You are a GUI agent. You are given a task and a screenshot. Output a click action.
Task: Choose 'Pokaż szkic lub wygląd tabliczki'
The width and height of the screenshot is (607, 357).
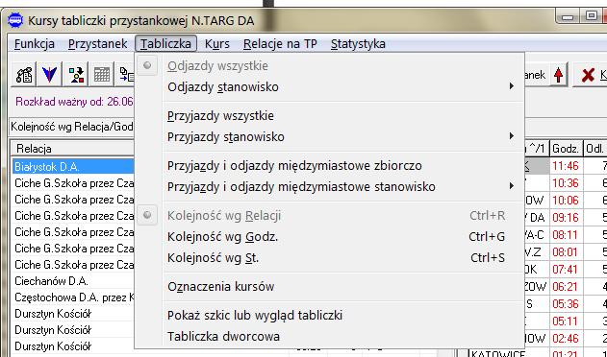330,316
